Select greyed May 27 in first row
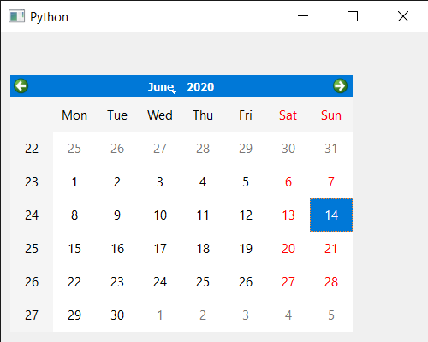 point(160,149)
